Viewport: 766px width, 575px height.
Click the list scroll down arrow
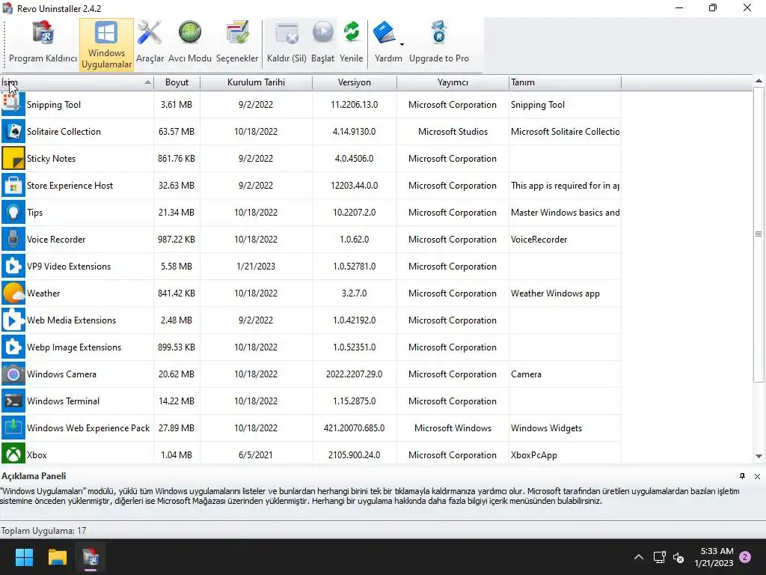tap(759, 456)
